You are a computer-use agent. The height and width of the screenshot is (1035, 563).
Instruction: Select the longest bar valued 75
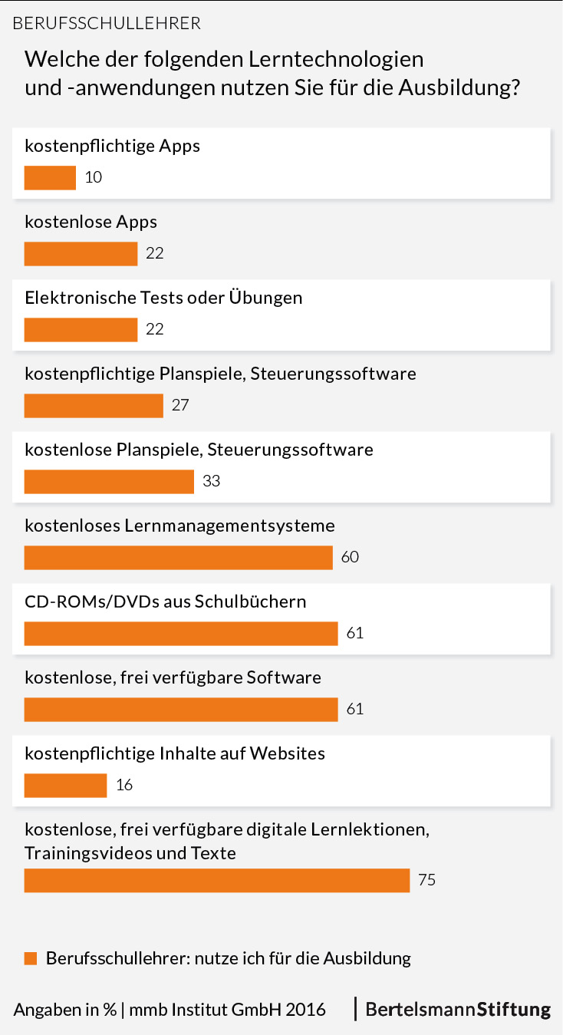pyautogui.click(x=216, y=881)
